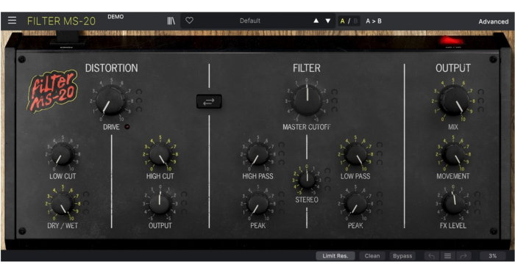This screenshot has width=515, height=273.
Task: Click the MIX knob
Action: click(454, 101)
